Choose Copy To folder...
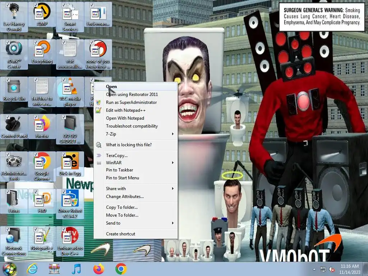 tap(135, 207)
